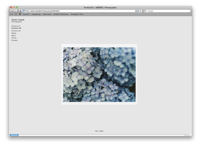Click the browser Back arrow button
Viewport: 201px width, 146px height.
click(12, 11)
